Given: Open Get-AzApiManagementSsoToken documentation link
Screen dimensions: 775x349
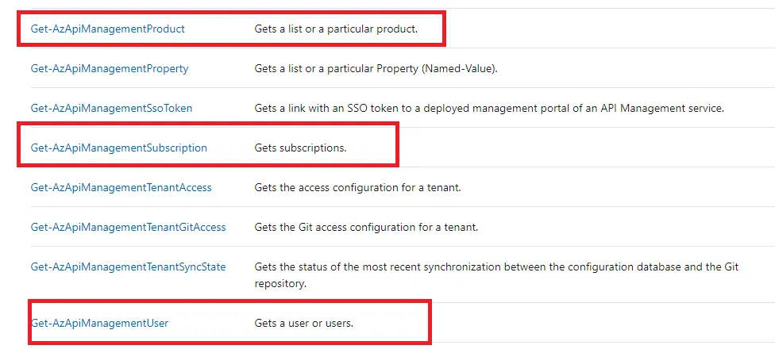Looking at the screenshot, I should pyautogui.click(x=111, y=108).
